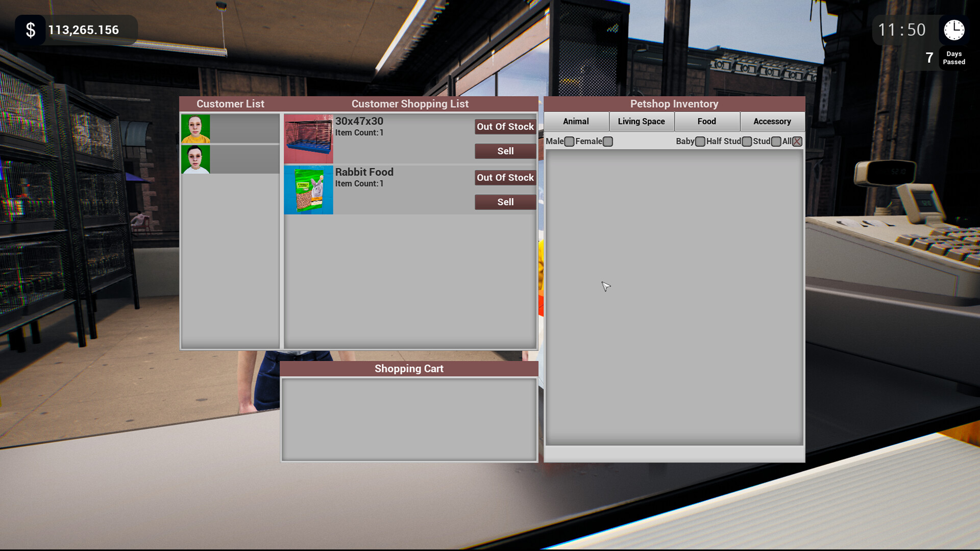
Task: Enable Half Stud filter toggle
Action: [x=746, y=141]
